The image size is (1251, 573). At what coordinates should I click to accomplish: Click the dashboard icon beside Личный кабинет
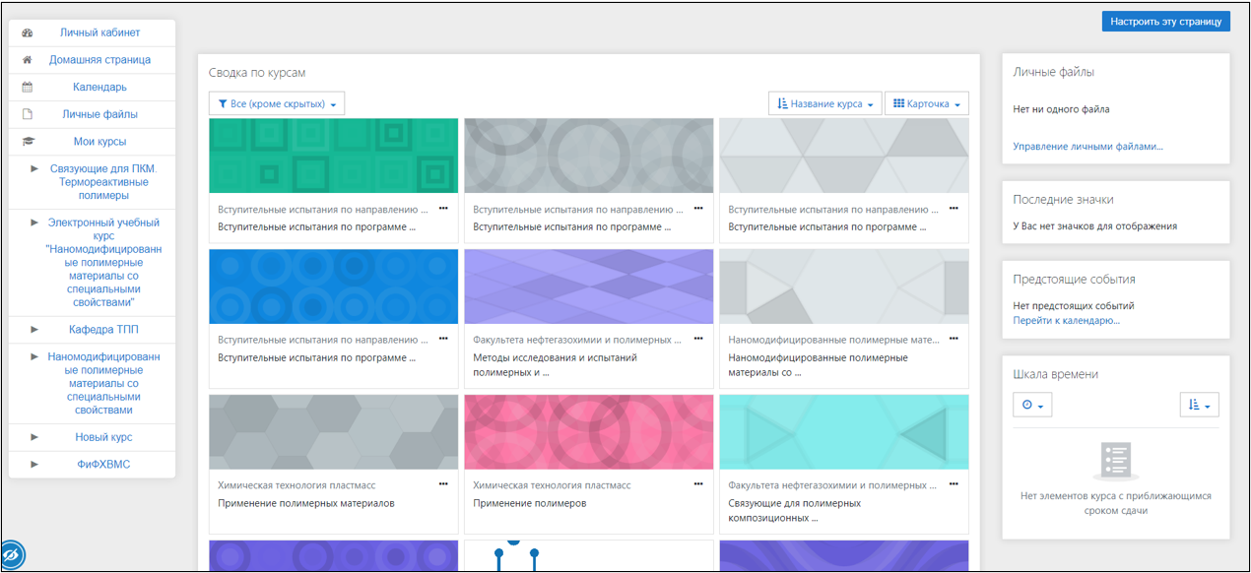(28, 32)
